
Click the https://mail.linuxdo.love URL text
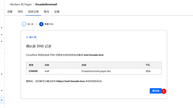point(70,81)
